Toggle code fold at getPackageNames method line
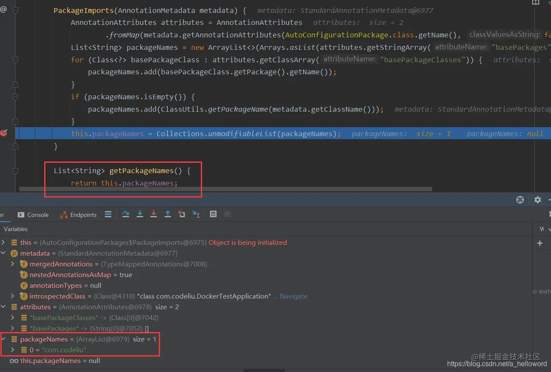 (x=15, y=171)
